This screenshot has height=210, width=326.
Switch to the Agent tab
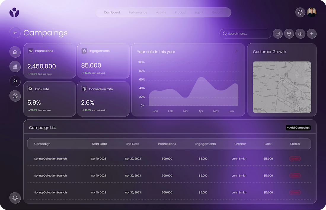coord(199,12)
